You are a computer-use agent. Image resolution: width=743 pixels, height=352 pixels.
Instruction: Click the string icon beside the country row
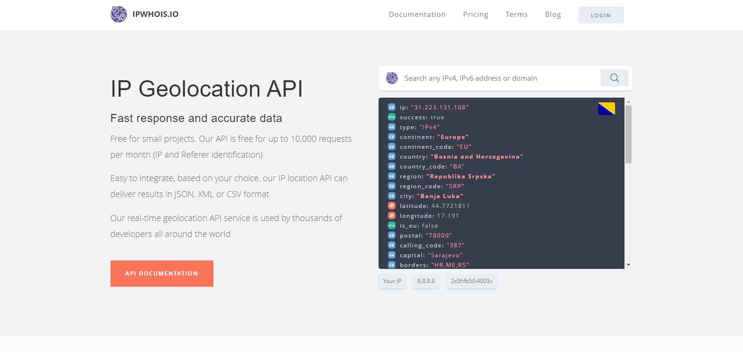click(x=392, y=156)
